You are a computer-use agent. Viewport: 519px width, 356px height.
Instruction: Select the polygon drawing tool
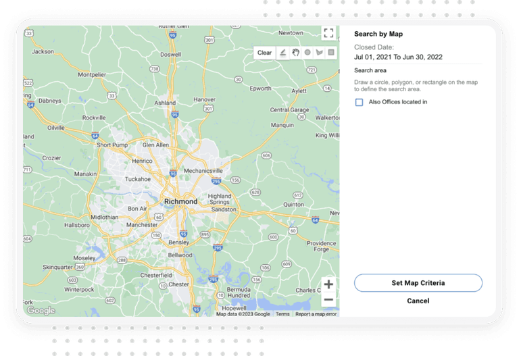pyautogui.click(x=320, y=53)
